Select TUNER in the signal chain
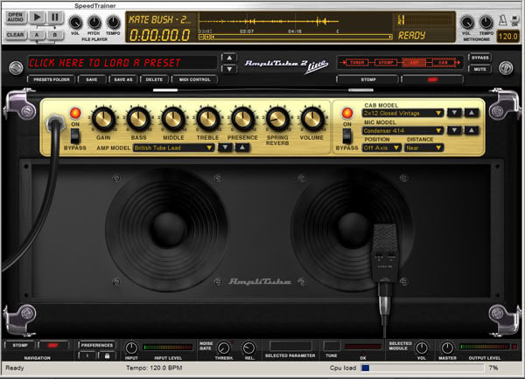The width and height of the screenshot is (525, 379). (357, 63)
